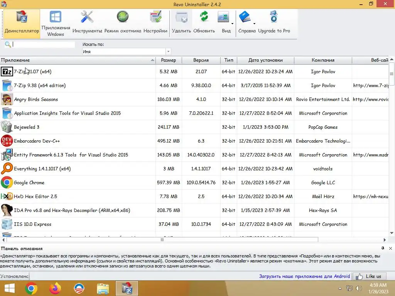The width and height of the screenshot is (395, 296).
Task: Expand the Справка dropdown arrow
Action: (254, 24)
